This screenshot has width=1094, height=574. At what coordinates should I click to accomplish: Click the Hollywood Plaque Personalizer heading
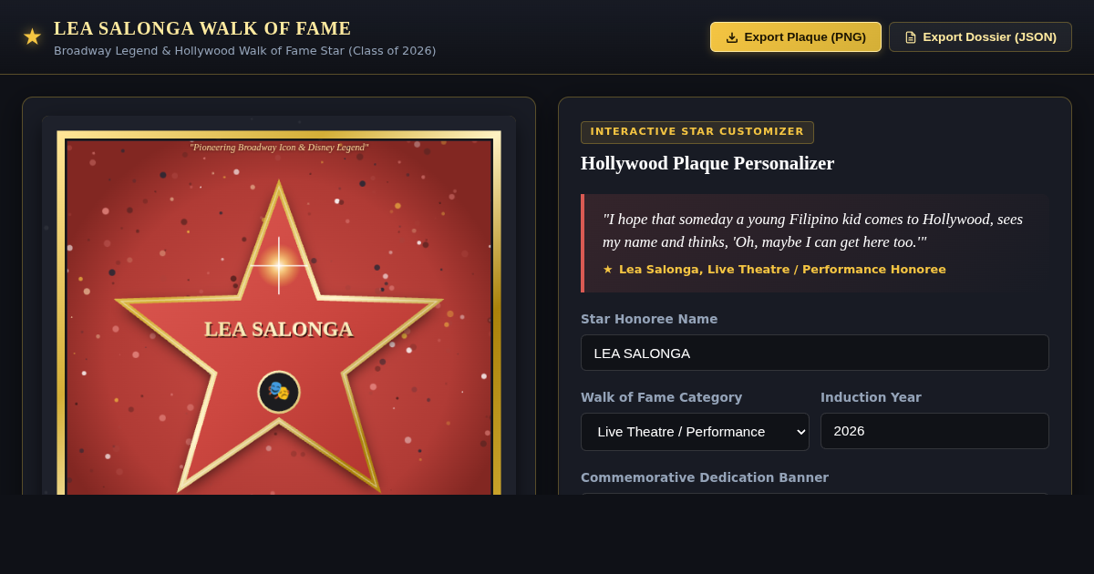707,163
